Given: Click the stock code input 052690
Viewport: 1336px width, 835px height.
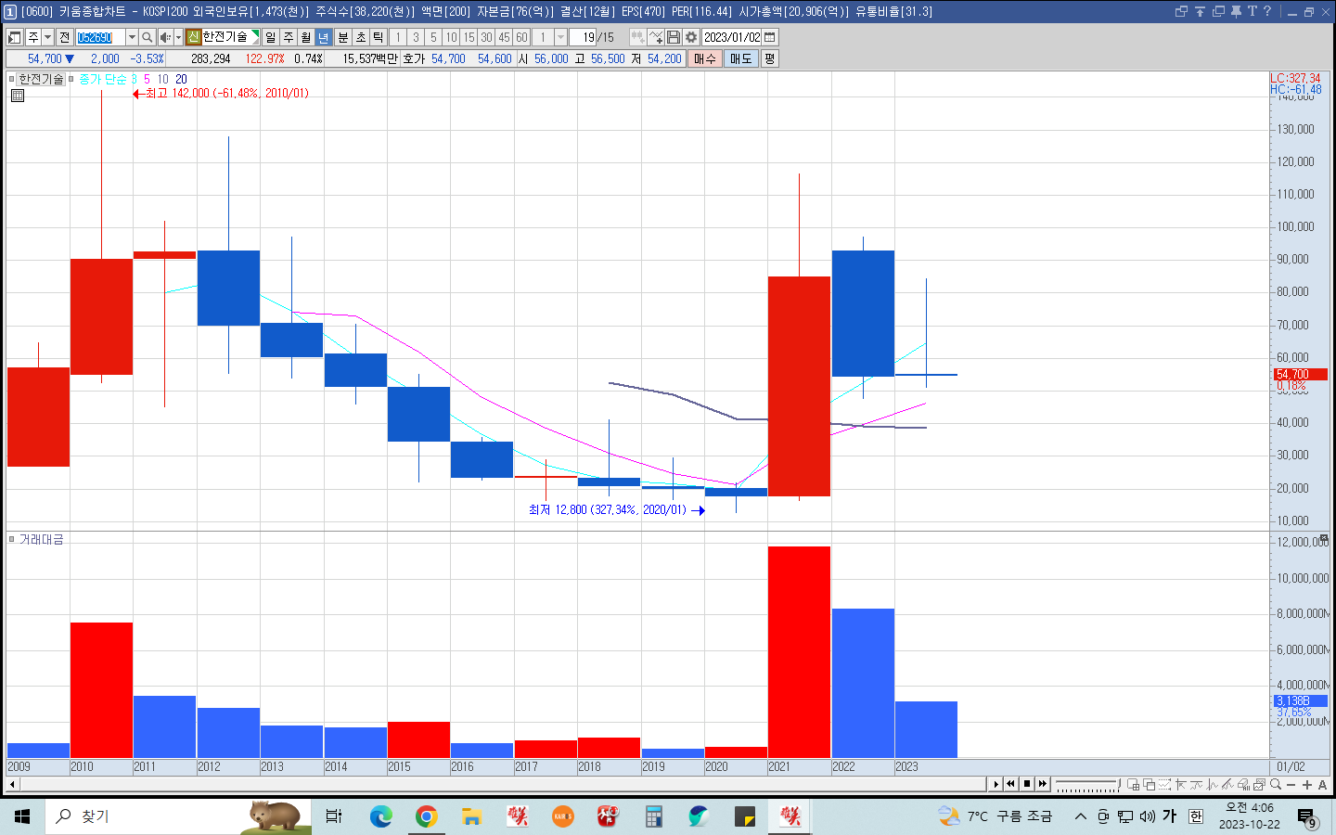Looking at the screenshot, I should point(100,37).
